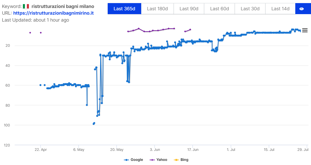Click the eye visibility icon button
The width and height of the screenshot is (311, 165).
pos(301,9)
